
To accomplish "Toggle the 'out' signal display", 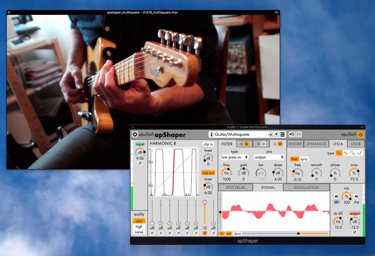I will pyautogui.click(x=229, y=233).
